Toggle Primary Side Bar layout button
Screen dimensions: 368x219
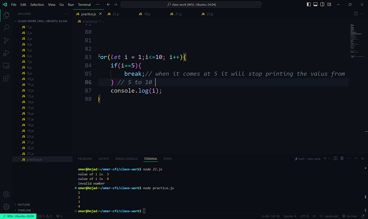click(x=309, y=5)
